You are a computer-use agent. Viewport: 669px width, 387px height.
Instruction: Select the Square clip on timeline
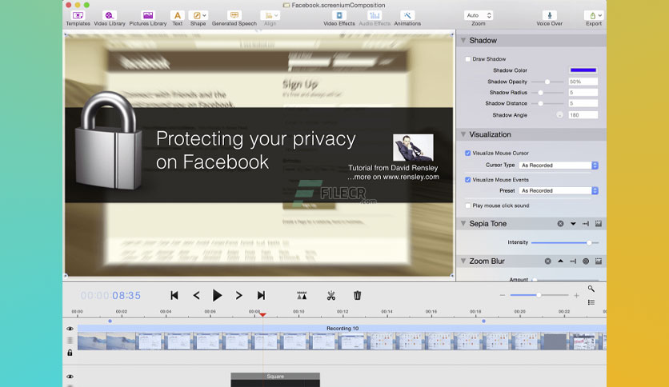[275, 380]
